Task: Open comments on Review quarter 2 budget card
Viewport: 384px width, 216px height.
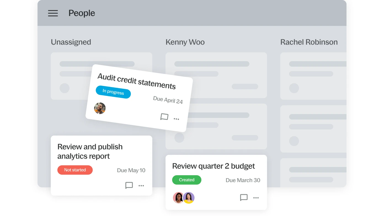Action: [x=244, y=198]
